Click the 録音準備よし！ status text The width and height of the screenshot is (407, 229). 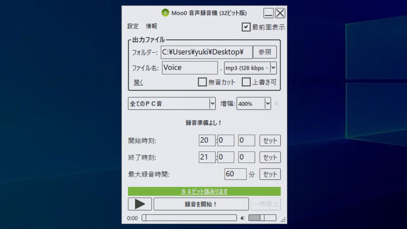point(203,123)
